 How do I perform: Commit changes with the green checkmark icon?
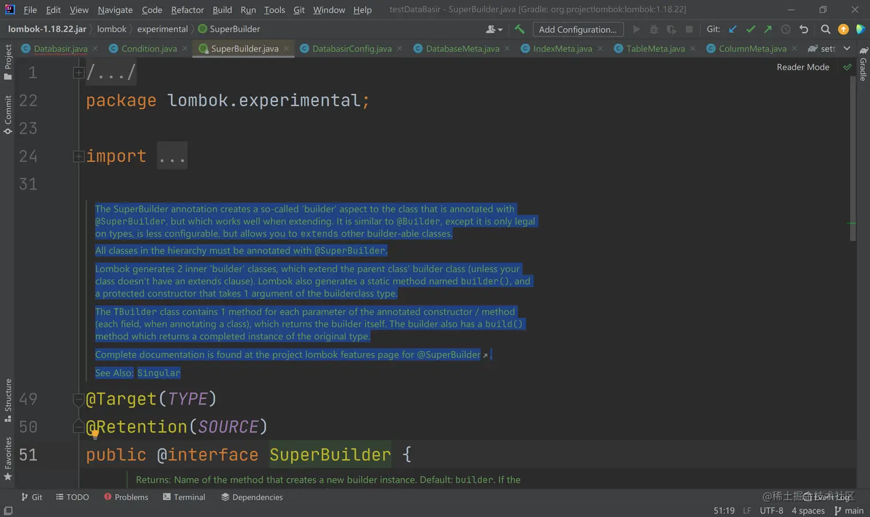[x=750, y=29]
